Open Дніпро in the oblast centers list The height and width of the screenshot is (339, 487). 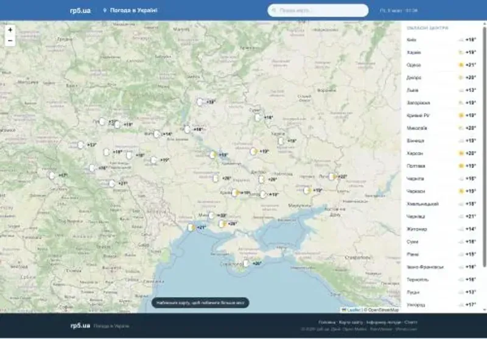tap(441, 78)
